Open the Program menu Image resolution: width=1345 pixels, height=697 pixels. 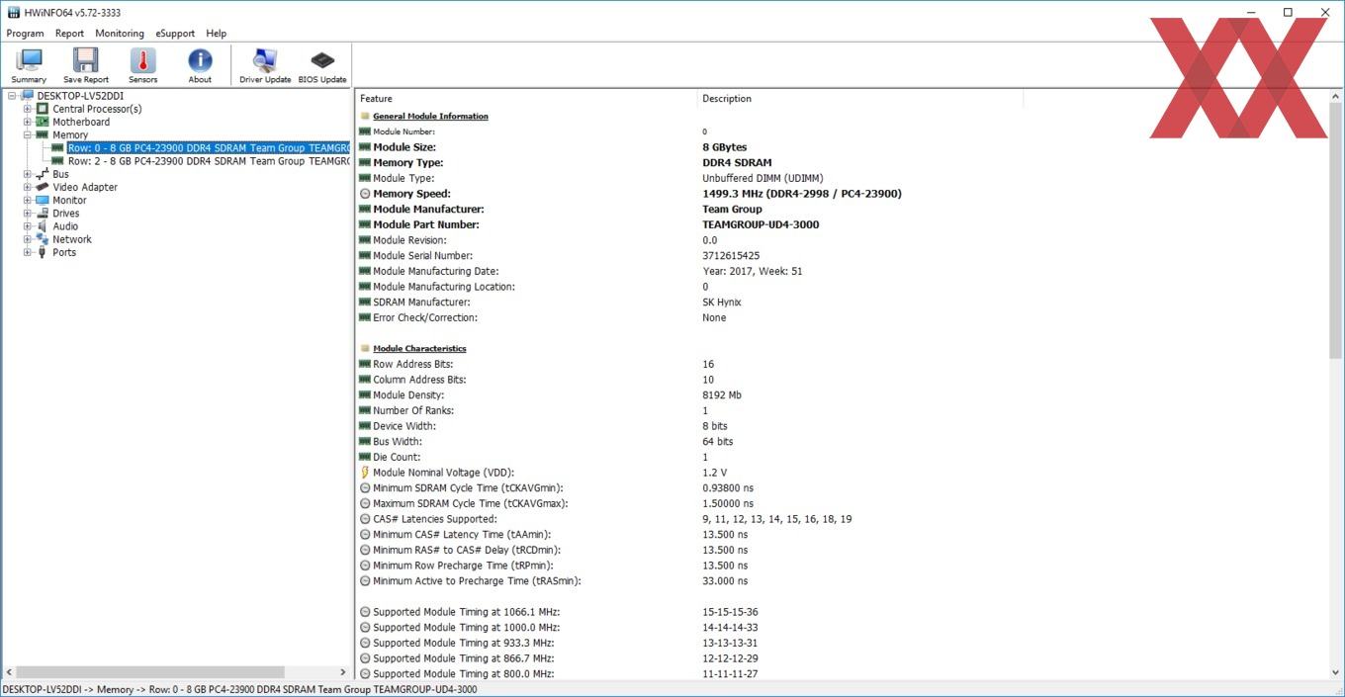pos(25,34)
